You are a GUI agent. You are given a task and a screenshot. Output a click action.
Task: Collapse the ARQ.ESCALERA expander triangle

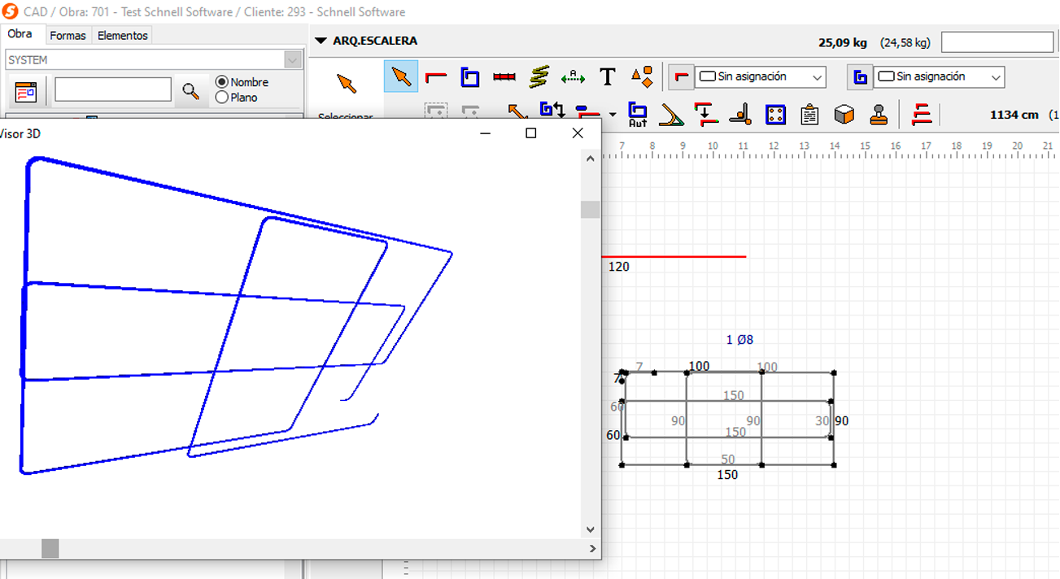pos(321,41)
